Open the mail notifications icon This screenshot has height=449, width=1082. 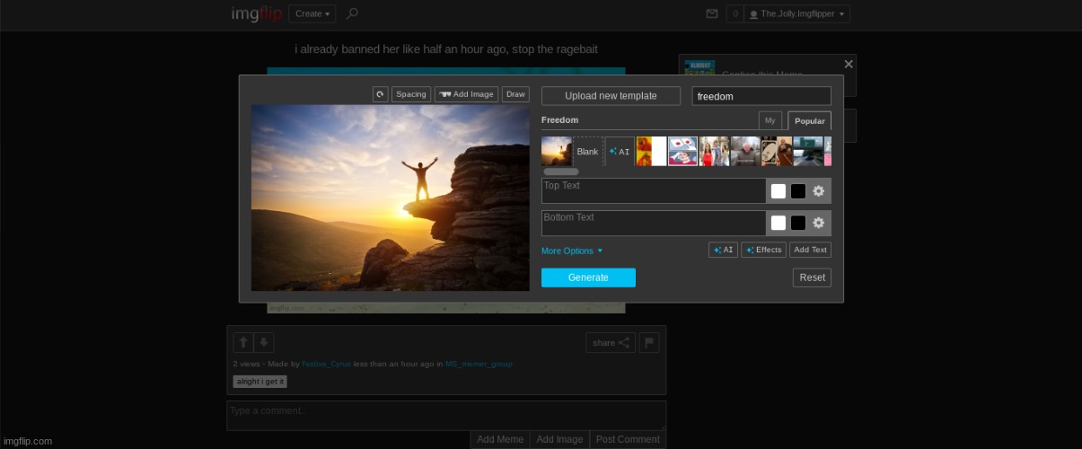point(712,13)
